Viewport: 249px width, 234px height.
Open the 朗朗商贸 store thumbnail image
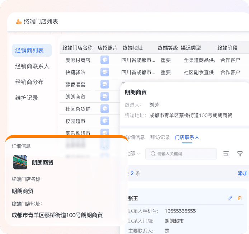[x=20, y=162]
